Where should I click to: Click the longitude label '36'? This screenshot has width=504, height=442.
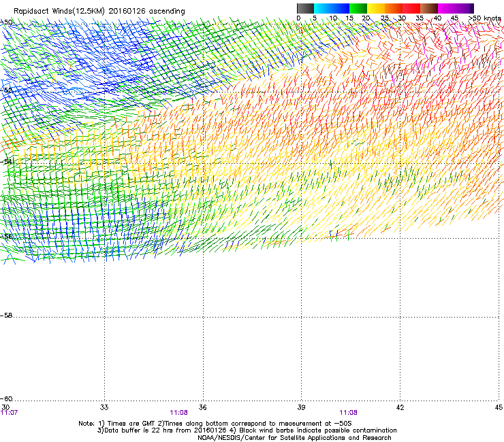tap(203, 407)
